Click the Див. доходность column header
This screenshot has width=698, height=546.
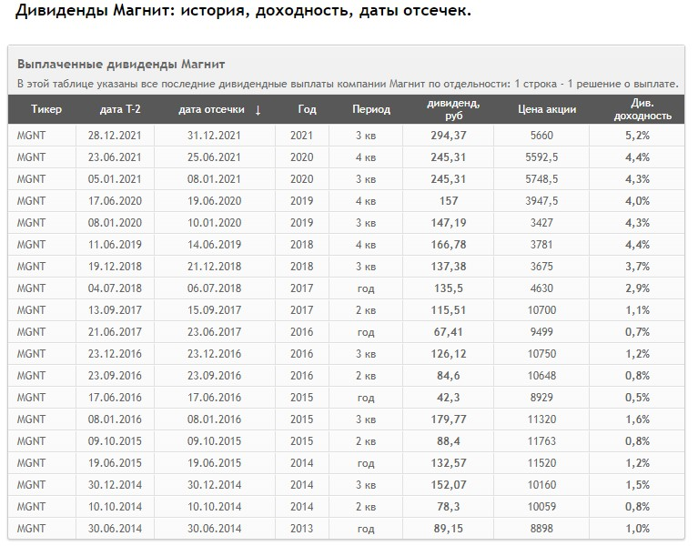(642, 109)
